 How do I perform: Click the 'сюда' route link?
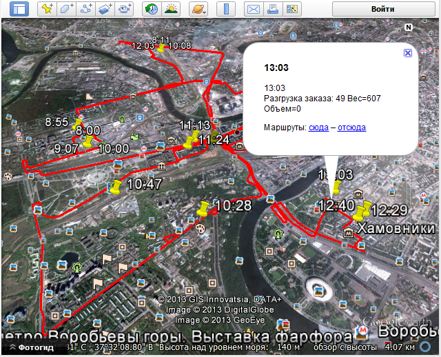[x=318, y=127]
